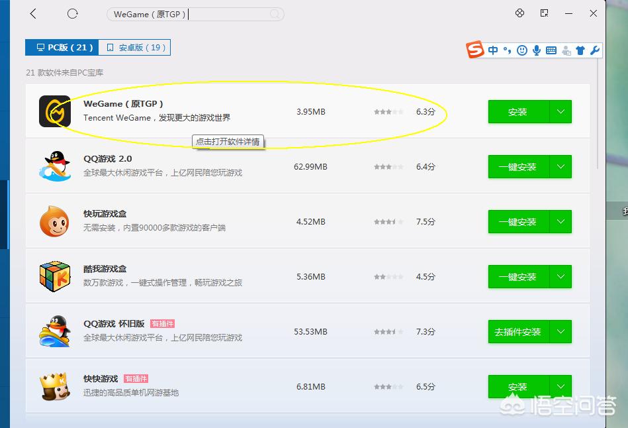Click the search magnifier icon in search box
This screenshot has height=428, width=628.
tap(275, 15)
